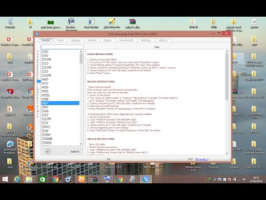Select model I450 in the list

60,87
